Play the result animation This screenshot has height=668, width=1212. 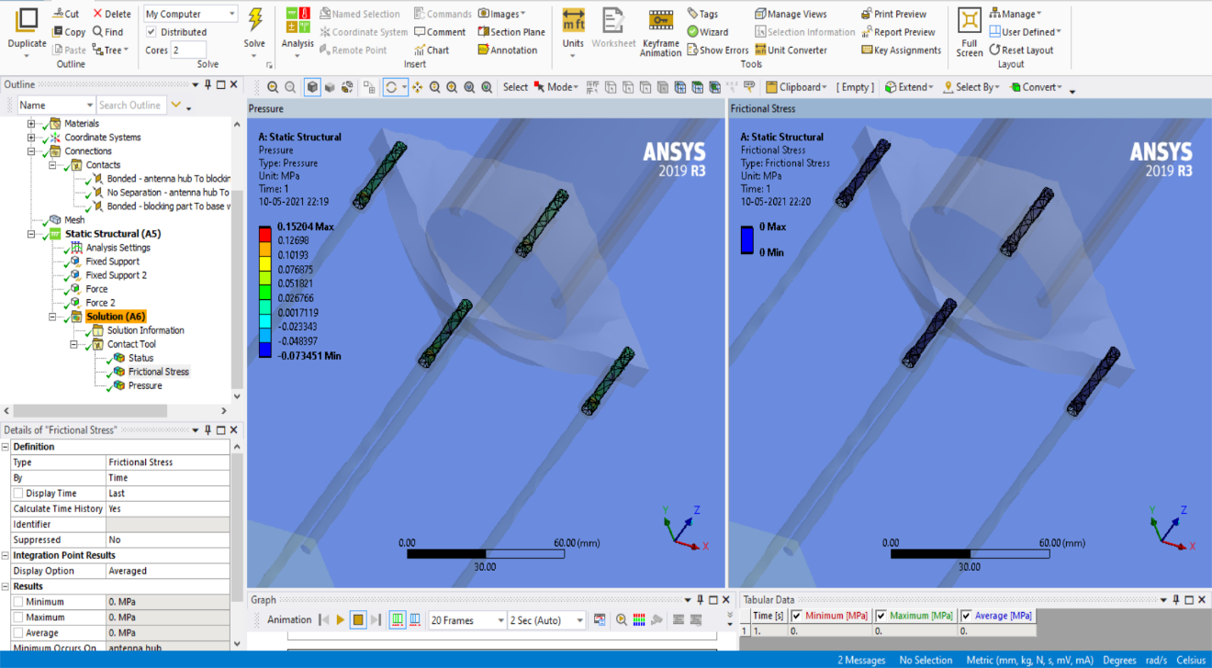(341, 620)
